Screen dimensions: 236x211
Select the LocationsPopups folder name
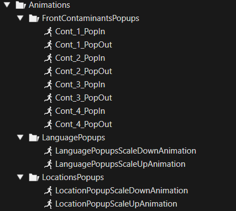[73, 177]
